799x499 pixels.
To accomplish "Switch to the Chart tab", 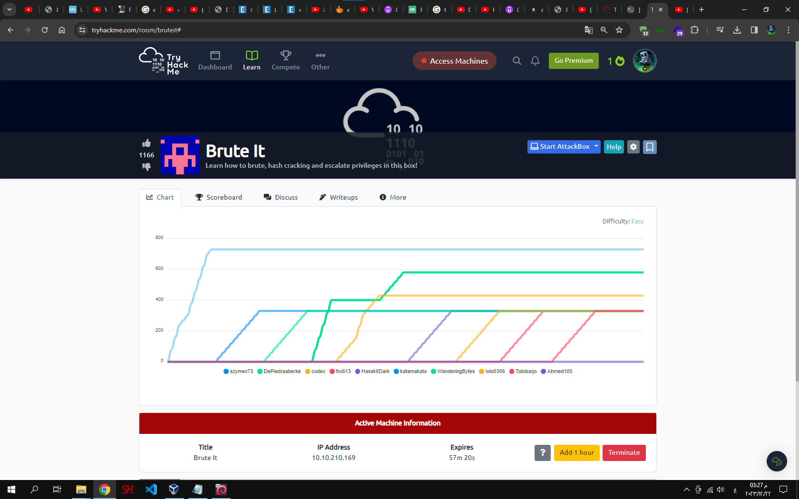I will [160, 197].
